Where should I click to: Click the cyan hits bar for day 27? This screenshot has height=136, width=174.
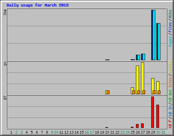click(x=144, y=57)
